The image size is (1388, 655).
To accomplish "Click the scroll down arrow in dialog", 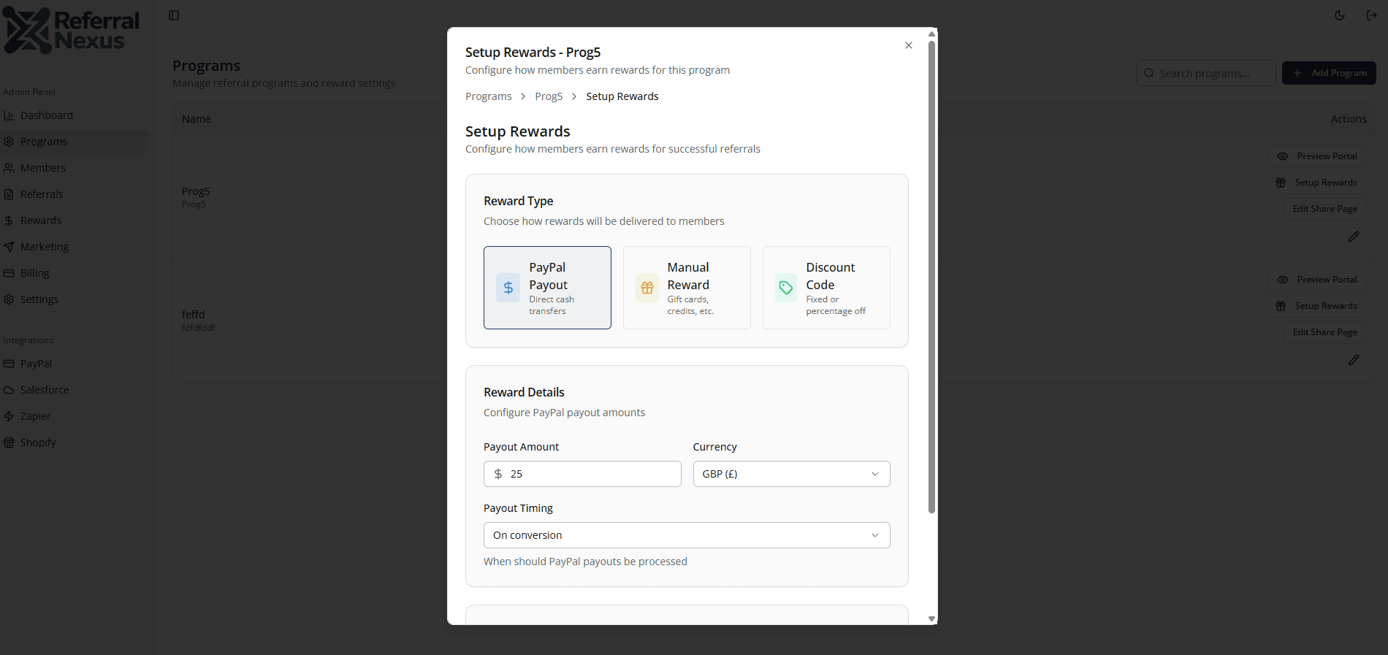I will (x=931, y=618).
